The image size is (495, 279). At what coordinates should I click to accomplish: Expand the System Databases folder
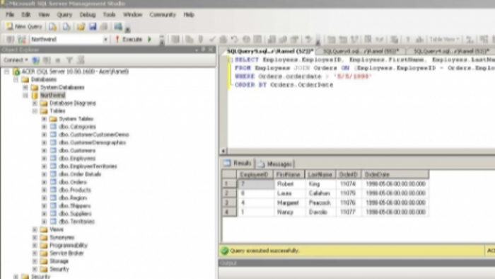click(25, 88)
